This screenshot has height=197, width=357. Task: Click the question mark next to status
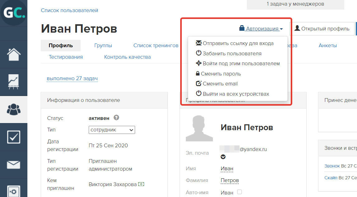(x=116, y=118)
